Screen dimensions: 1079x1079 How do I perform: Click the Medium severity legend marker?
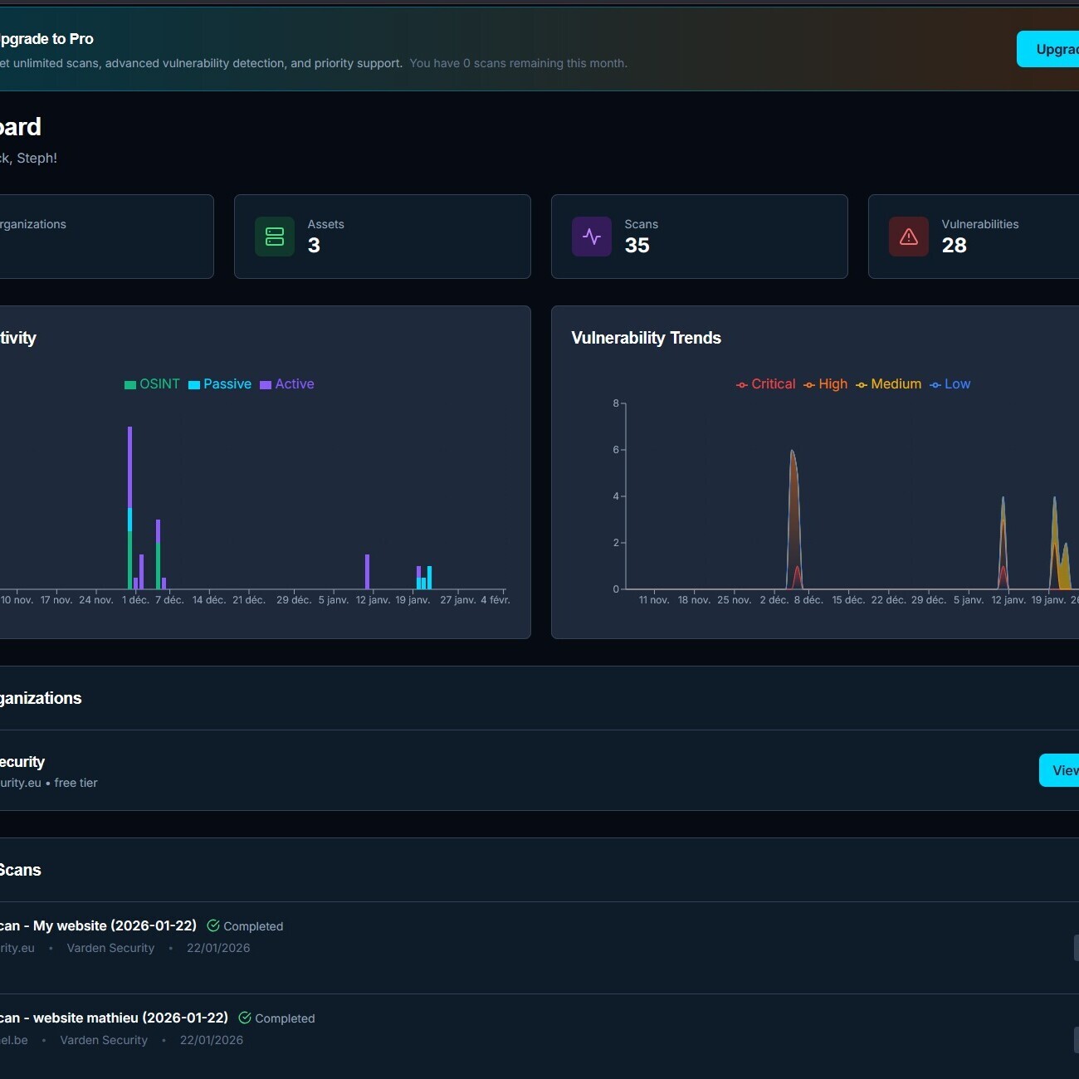tap(862, 384)
